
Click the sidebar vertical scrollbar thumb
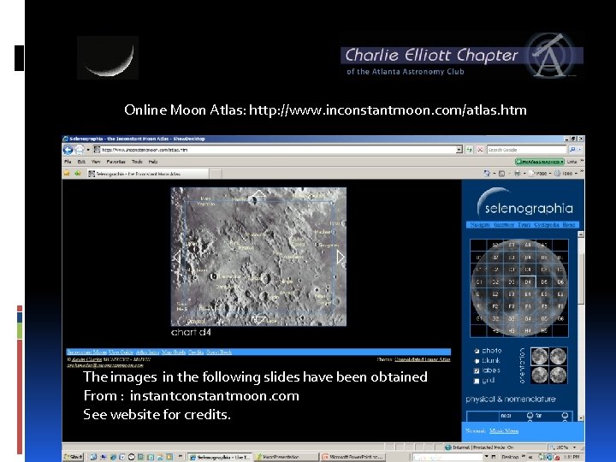click(x=581, y=277)
